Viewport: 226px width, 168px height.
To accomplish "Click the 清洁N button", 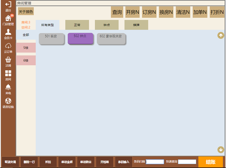I will (183, 12).
